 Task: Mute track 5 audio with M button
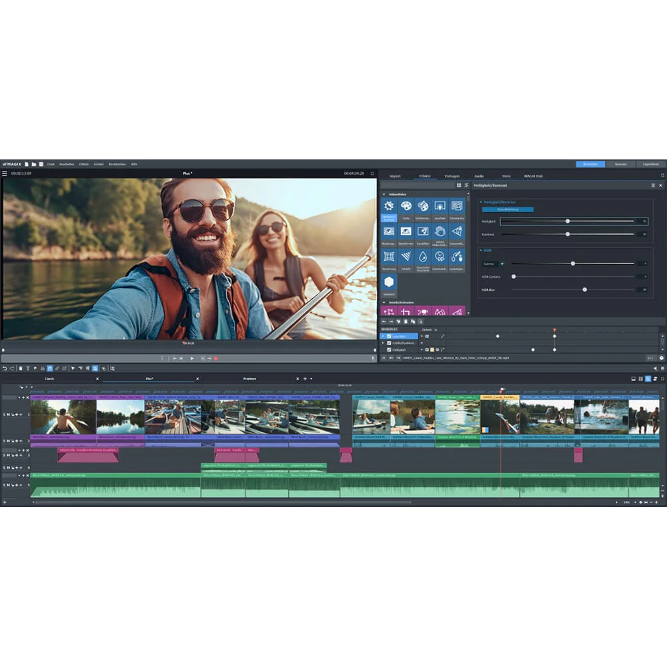click(x=8, y=485)
